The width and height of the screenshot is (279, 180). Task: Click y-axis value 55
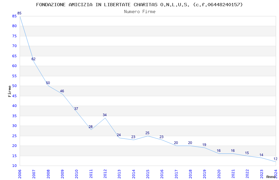tap(14, 76)
